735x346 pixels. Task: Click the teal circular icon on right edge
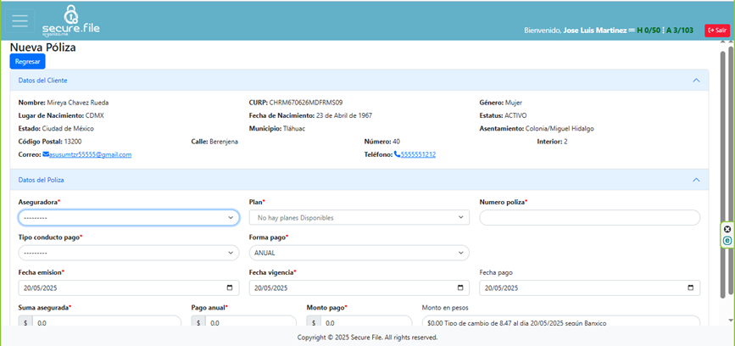click(727, 241)
